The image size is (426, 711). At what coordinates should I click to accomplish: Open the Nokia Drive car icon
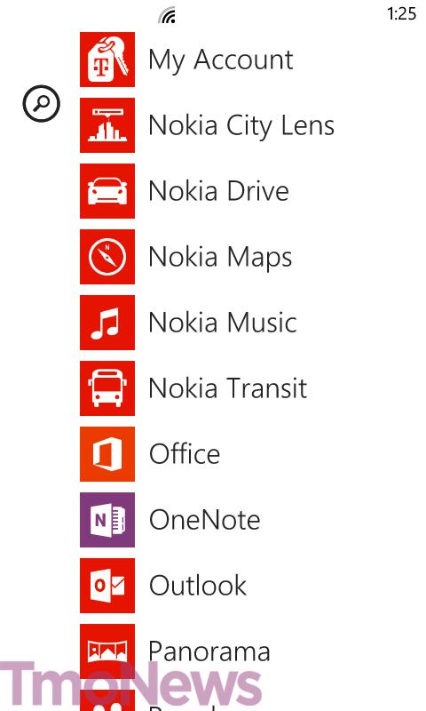click(x=107, y=191)
